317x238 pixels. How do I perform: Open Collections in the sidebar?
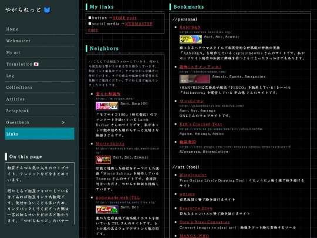[x=40, y=88]
